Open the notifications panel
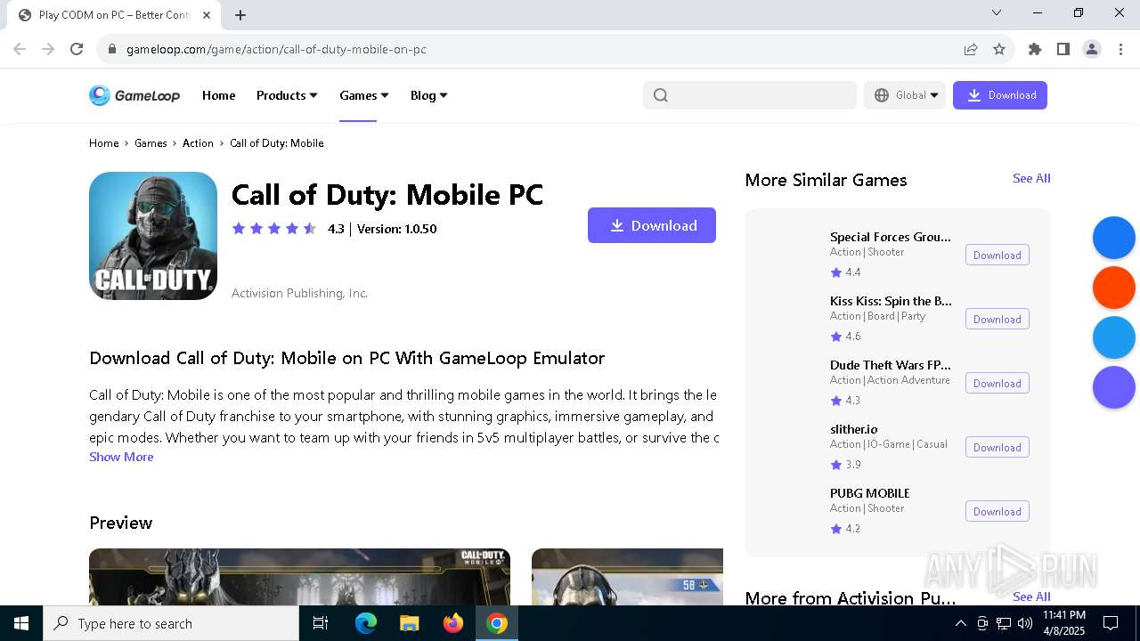Viewport: 1140px width, 641px height. coord(1111,623)
